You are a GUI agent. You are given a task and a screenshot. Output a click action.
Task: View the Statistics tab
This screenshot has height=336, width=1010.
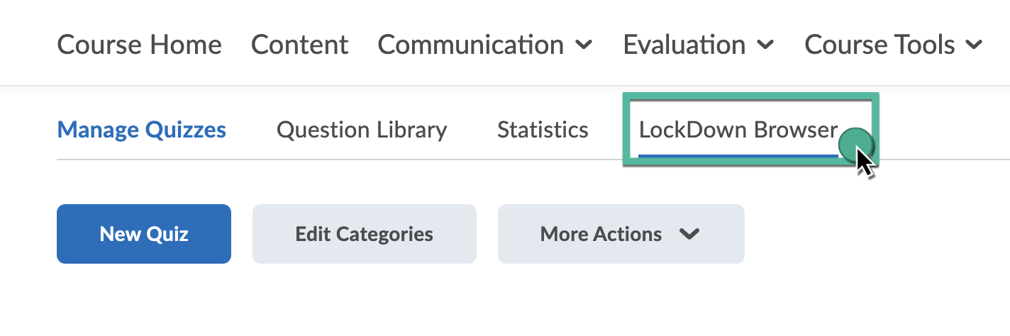543,130
